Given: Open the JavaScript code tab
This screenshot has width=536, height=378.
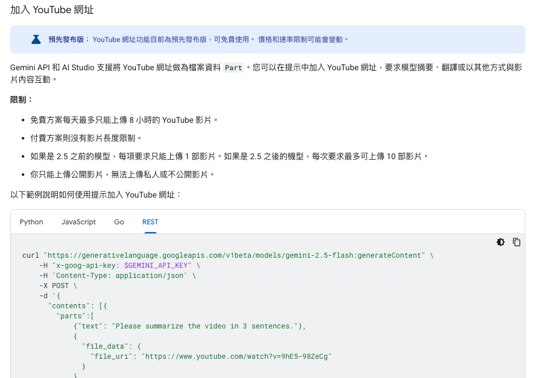Looking at the screenshot, I should click(78, 222).
